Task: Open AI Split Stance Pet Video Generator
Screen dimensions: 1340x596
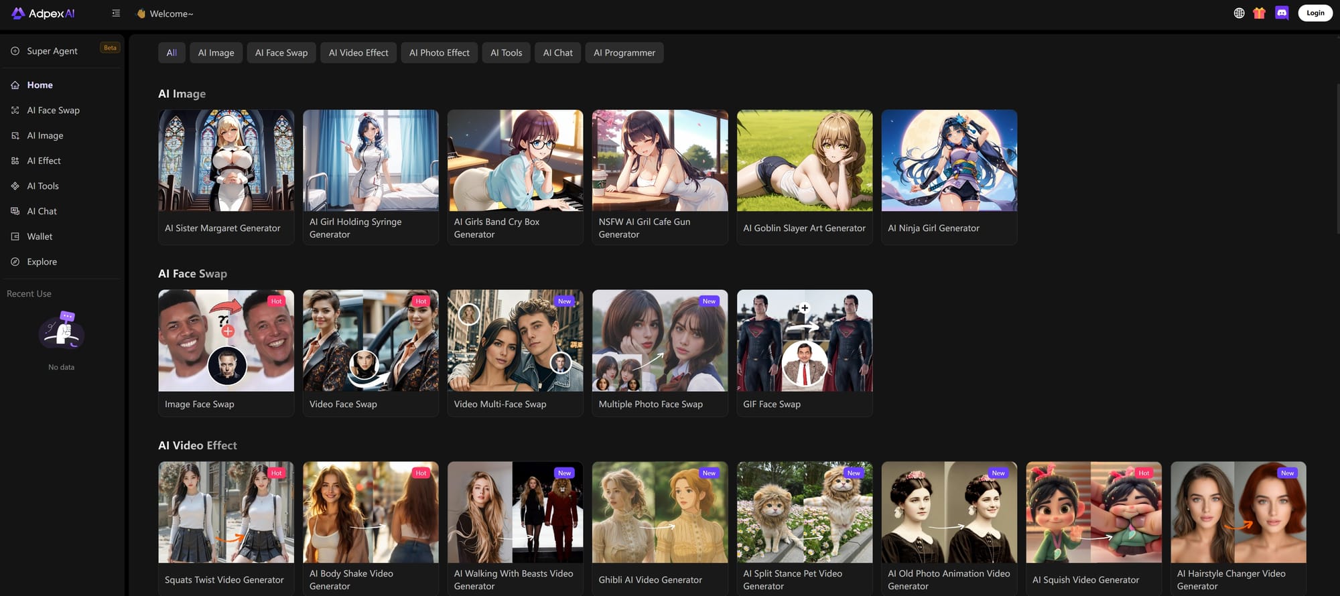Action: tap(805, 528)
